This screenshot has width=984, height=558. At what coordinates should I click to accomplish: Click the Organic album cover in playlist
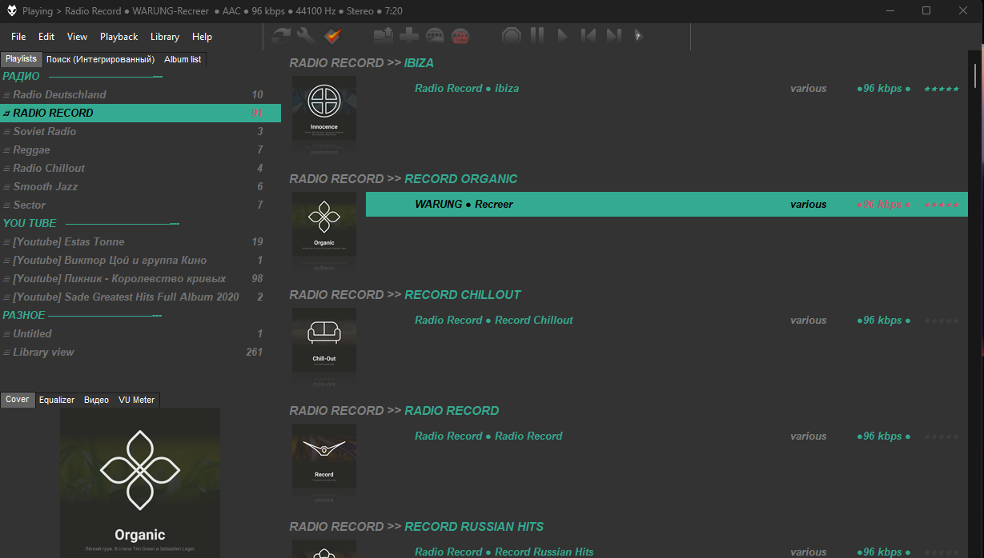click(324, 224)
